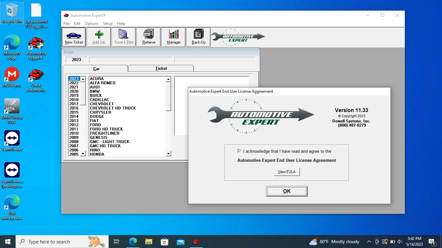Open the Options menu

(x=92, y=23)
